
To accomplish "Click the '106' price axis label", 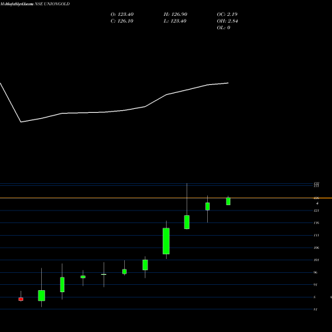I will pyautogui.click(x=316, y=248).
